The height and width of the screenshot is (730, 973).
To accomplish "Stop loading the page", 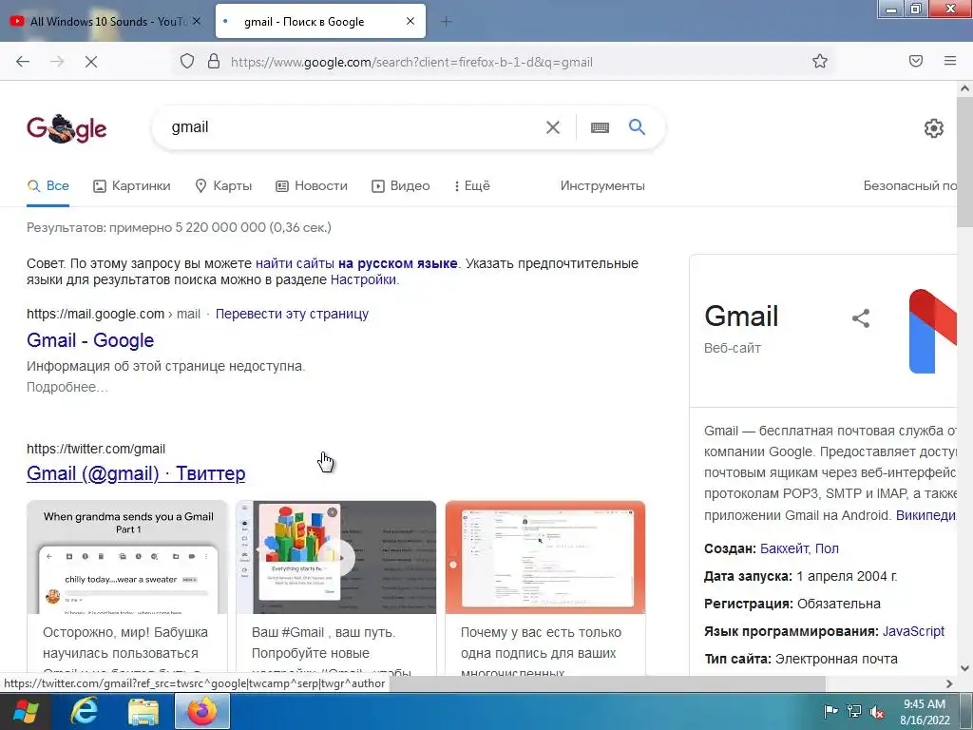I will [x=91, y=62].
